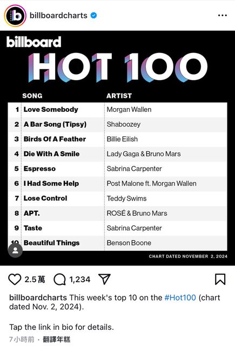Open billboardcharts username in the post header

[x=58, y=16]
